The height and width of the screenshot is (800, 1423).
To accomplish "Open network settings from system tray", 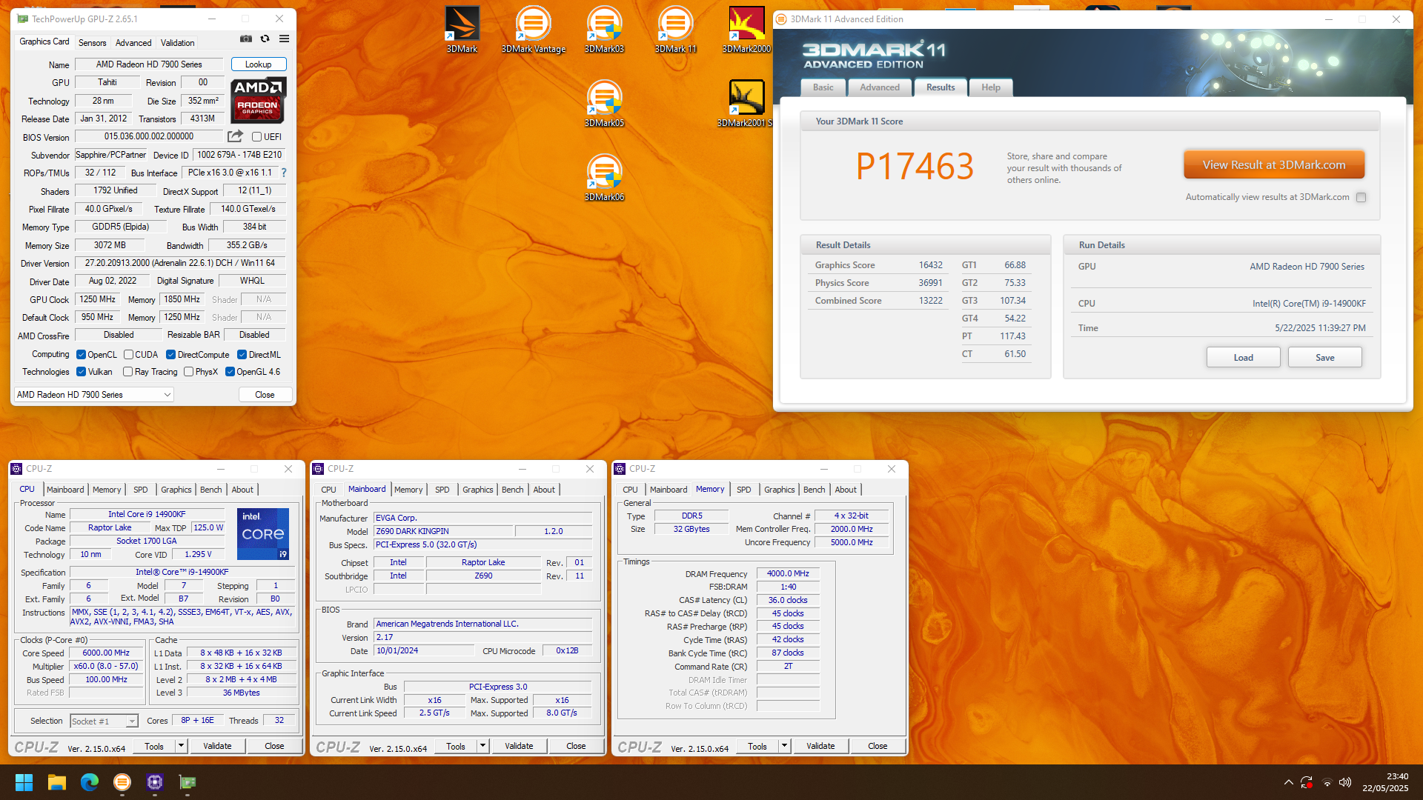I will [1327, 782].
